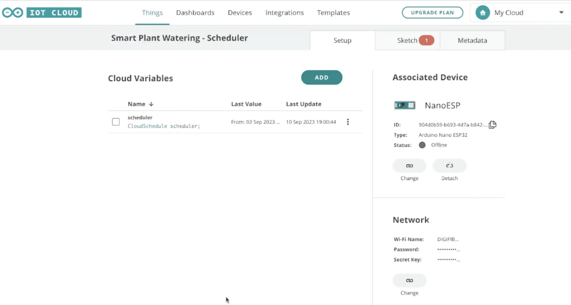
Task: Click the Change link icon under Associated Device
Action: click(409, 165)
